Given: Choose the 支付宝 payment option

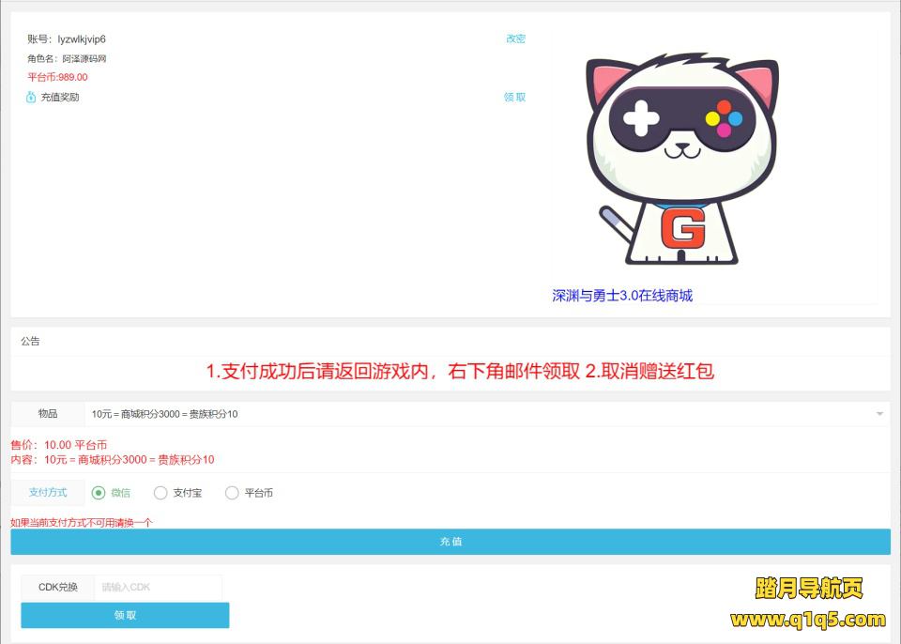Looking at the screenshot, I should (160, 493).
